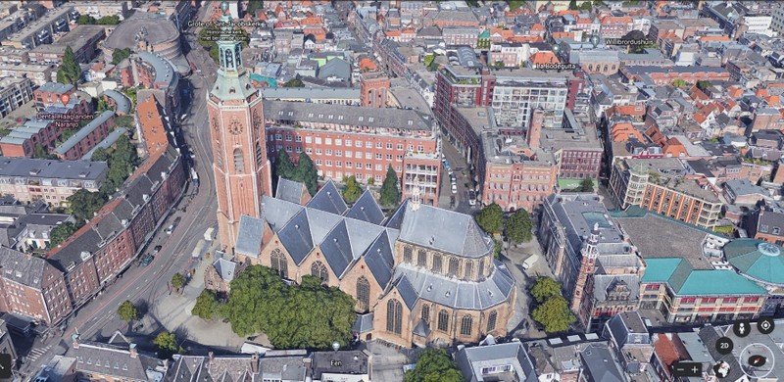Select the la Bodeguita map marker pin
Screen dimensions: 784x382
[556, 49]
